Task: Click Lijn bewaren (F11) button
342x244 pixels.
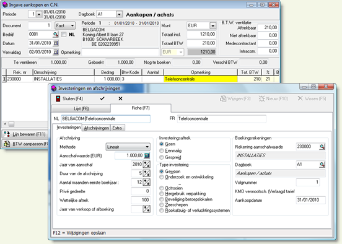Action: pos(25,134)
